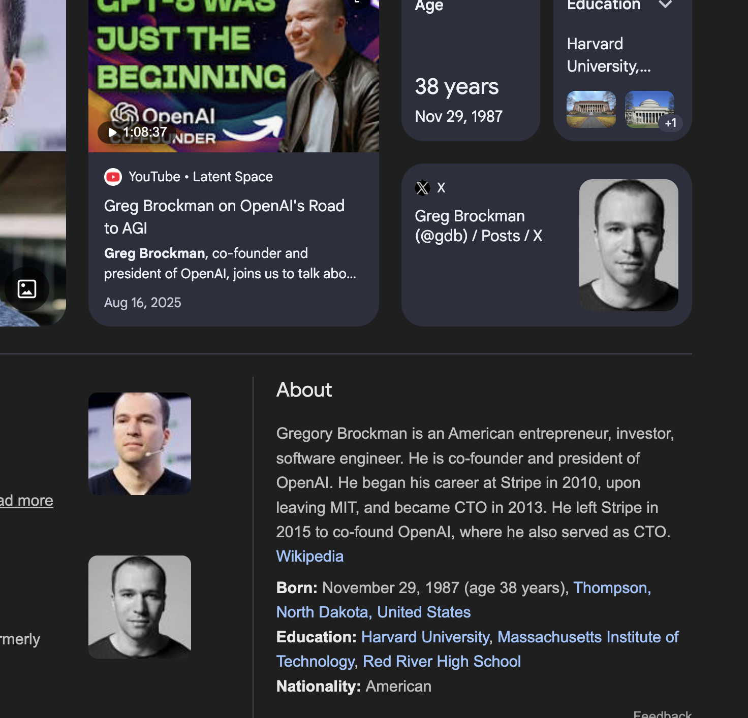
Task: Follow the Harvard University education link
Action: click(x=426, y=637)
